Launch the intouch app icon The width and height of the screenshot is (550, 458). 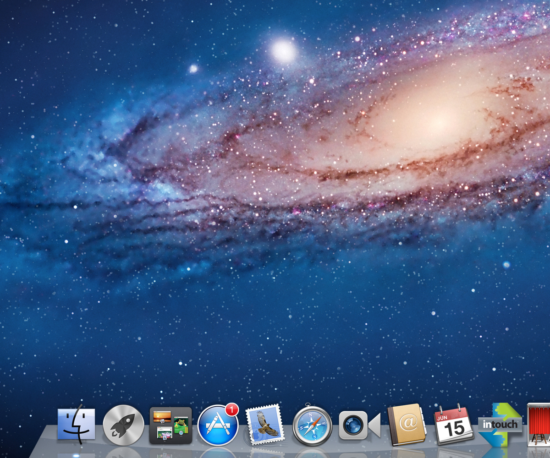click(x=500, y=425)
